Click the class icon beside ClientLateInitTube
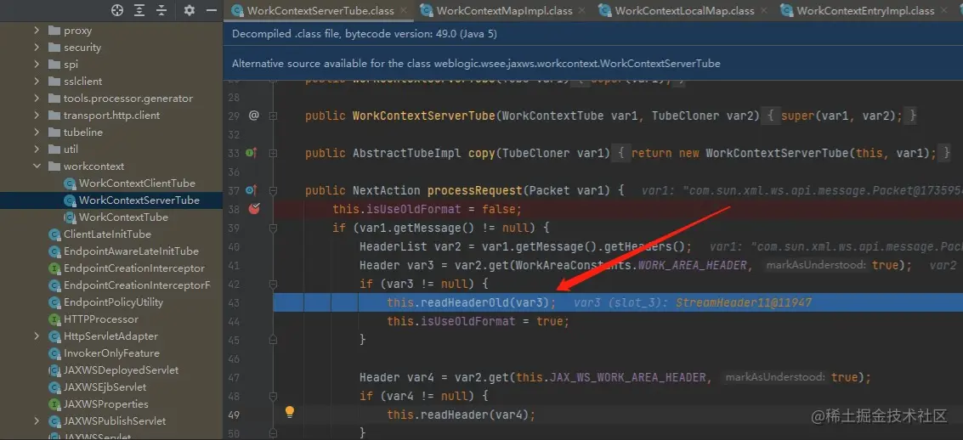The height and width of the screenshot is (440, 963). [x=54, y=234]
